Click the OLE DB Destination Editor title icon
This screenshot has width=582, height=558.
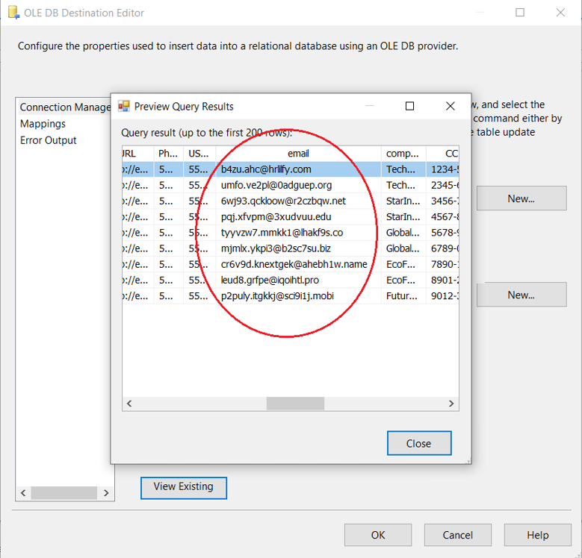click(x=13, y=13)
